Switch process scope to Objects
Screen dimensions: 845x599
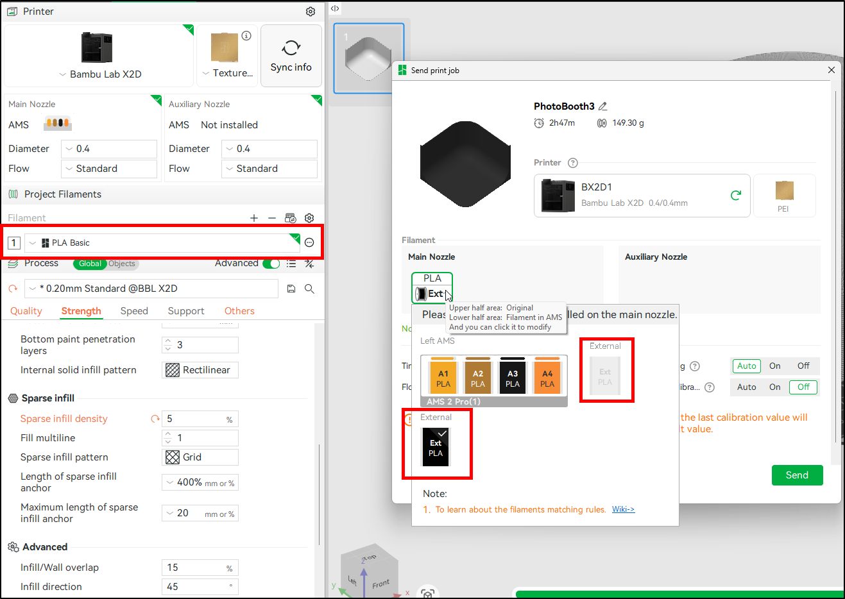tap(122, 264)
